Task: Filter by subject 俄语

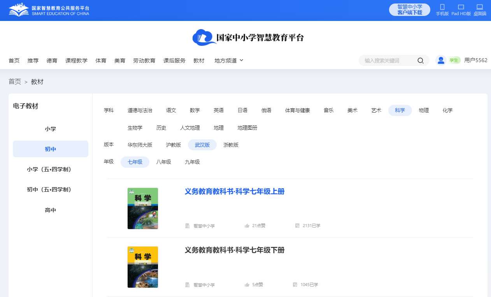Action: pyautogui.click(x=267, y=110)
